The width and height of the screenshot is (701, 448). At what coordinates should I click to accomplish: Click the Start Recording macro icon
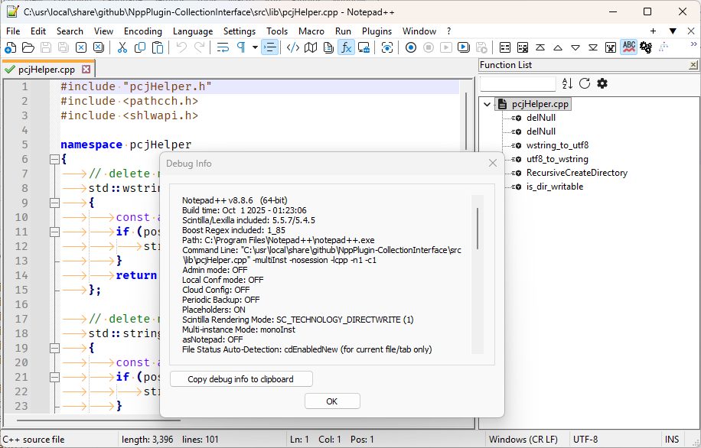(x=411, y=47)
